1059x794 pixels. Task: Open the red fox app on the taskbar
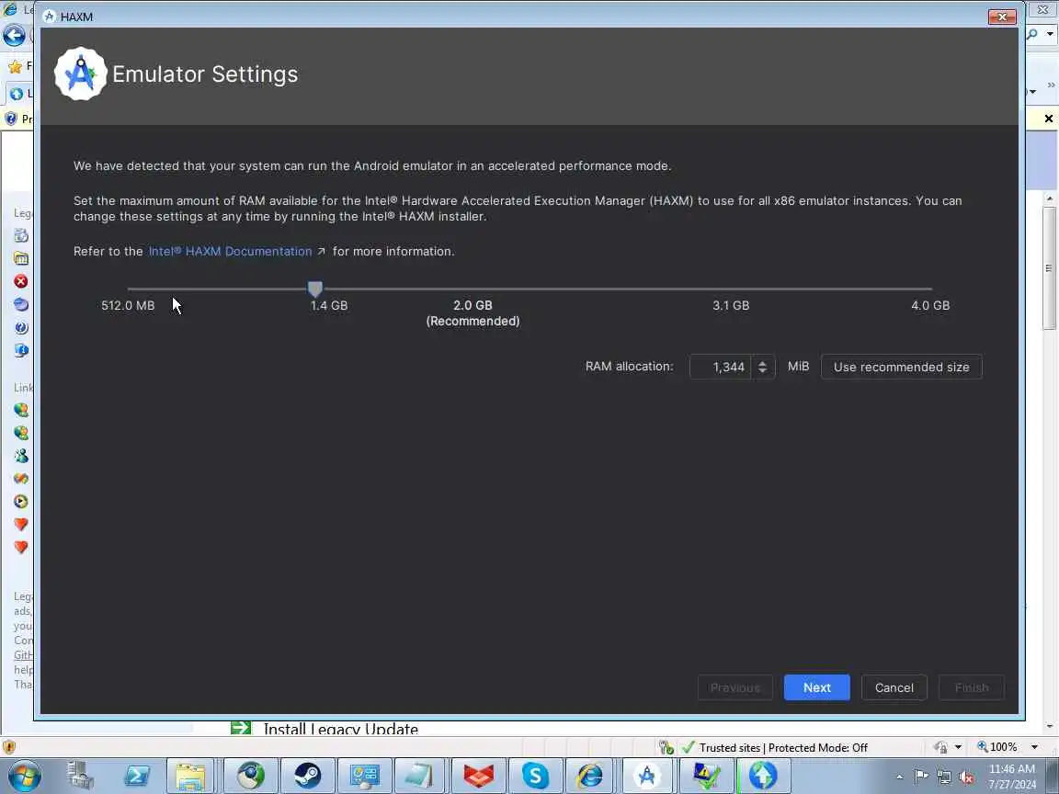point(478,776)
